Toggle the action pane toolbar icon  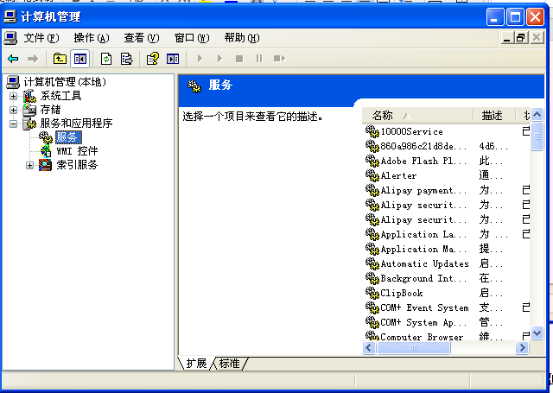[173, 59]
